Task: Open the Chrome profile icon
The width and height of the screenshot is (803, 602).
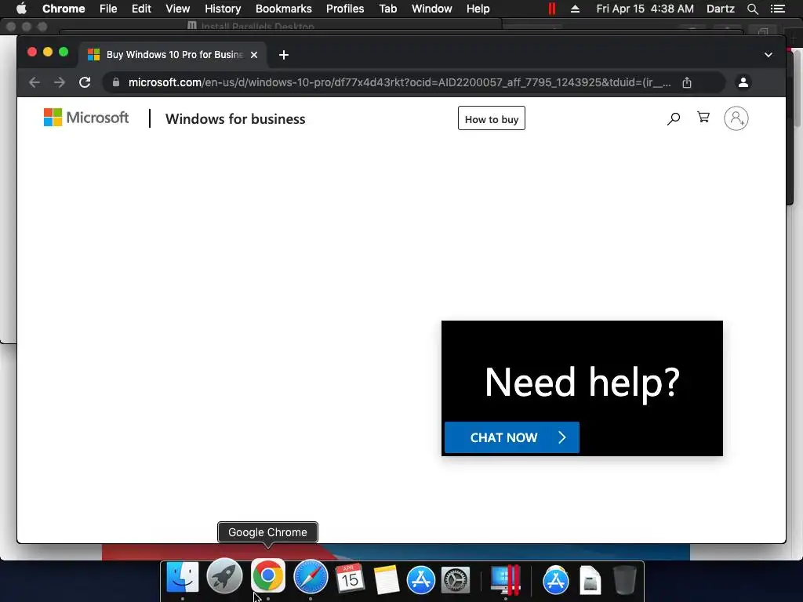Action: pos(743,82)
